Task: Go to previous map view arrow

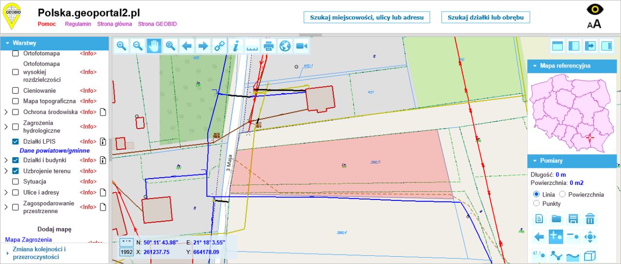Action: coord(187,46)
